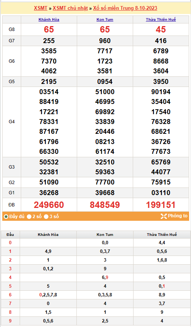The width and height of the screenshot is (191, 327).
Task: Click the G6 number 7717
Action: pos(105,51)
